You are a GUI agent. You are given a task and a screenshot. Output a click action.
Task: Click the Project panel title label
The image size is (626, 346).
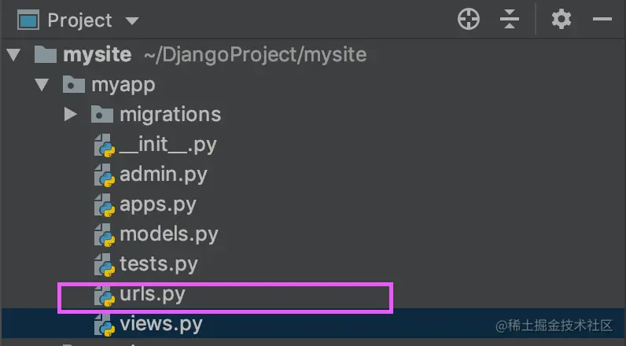click(x=80, y=20)
